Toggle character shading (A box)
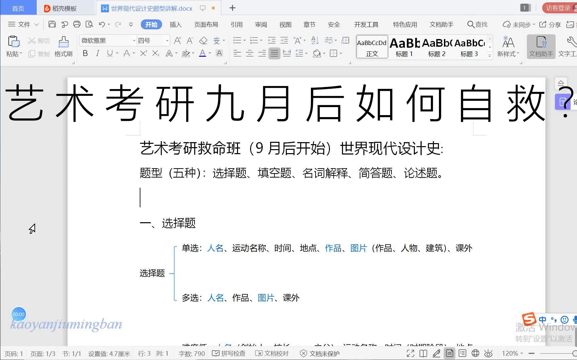This screenshot has width=577, height=360. (x=219, y=53)
